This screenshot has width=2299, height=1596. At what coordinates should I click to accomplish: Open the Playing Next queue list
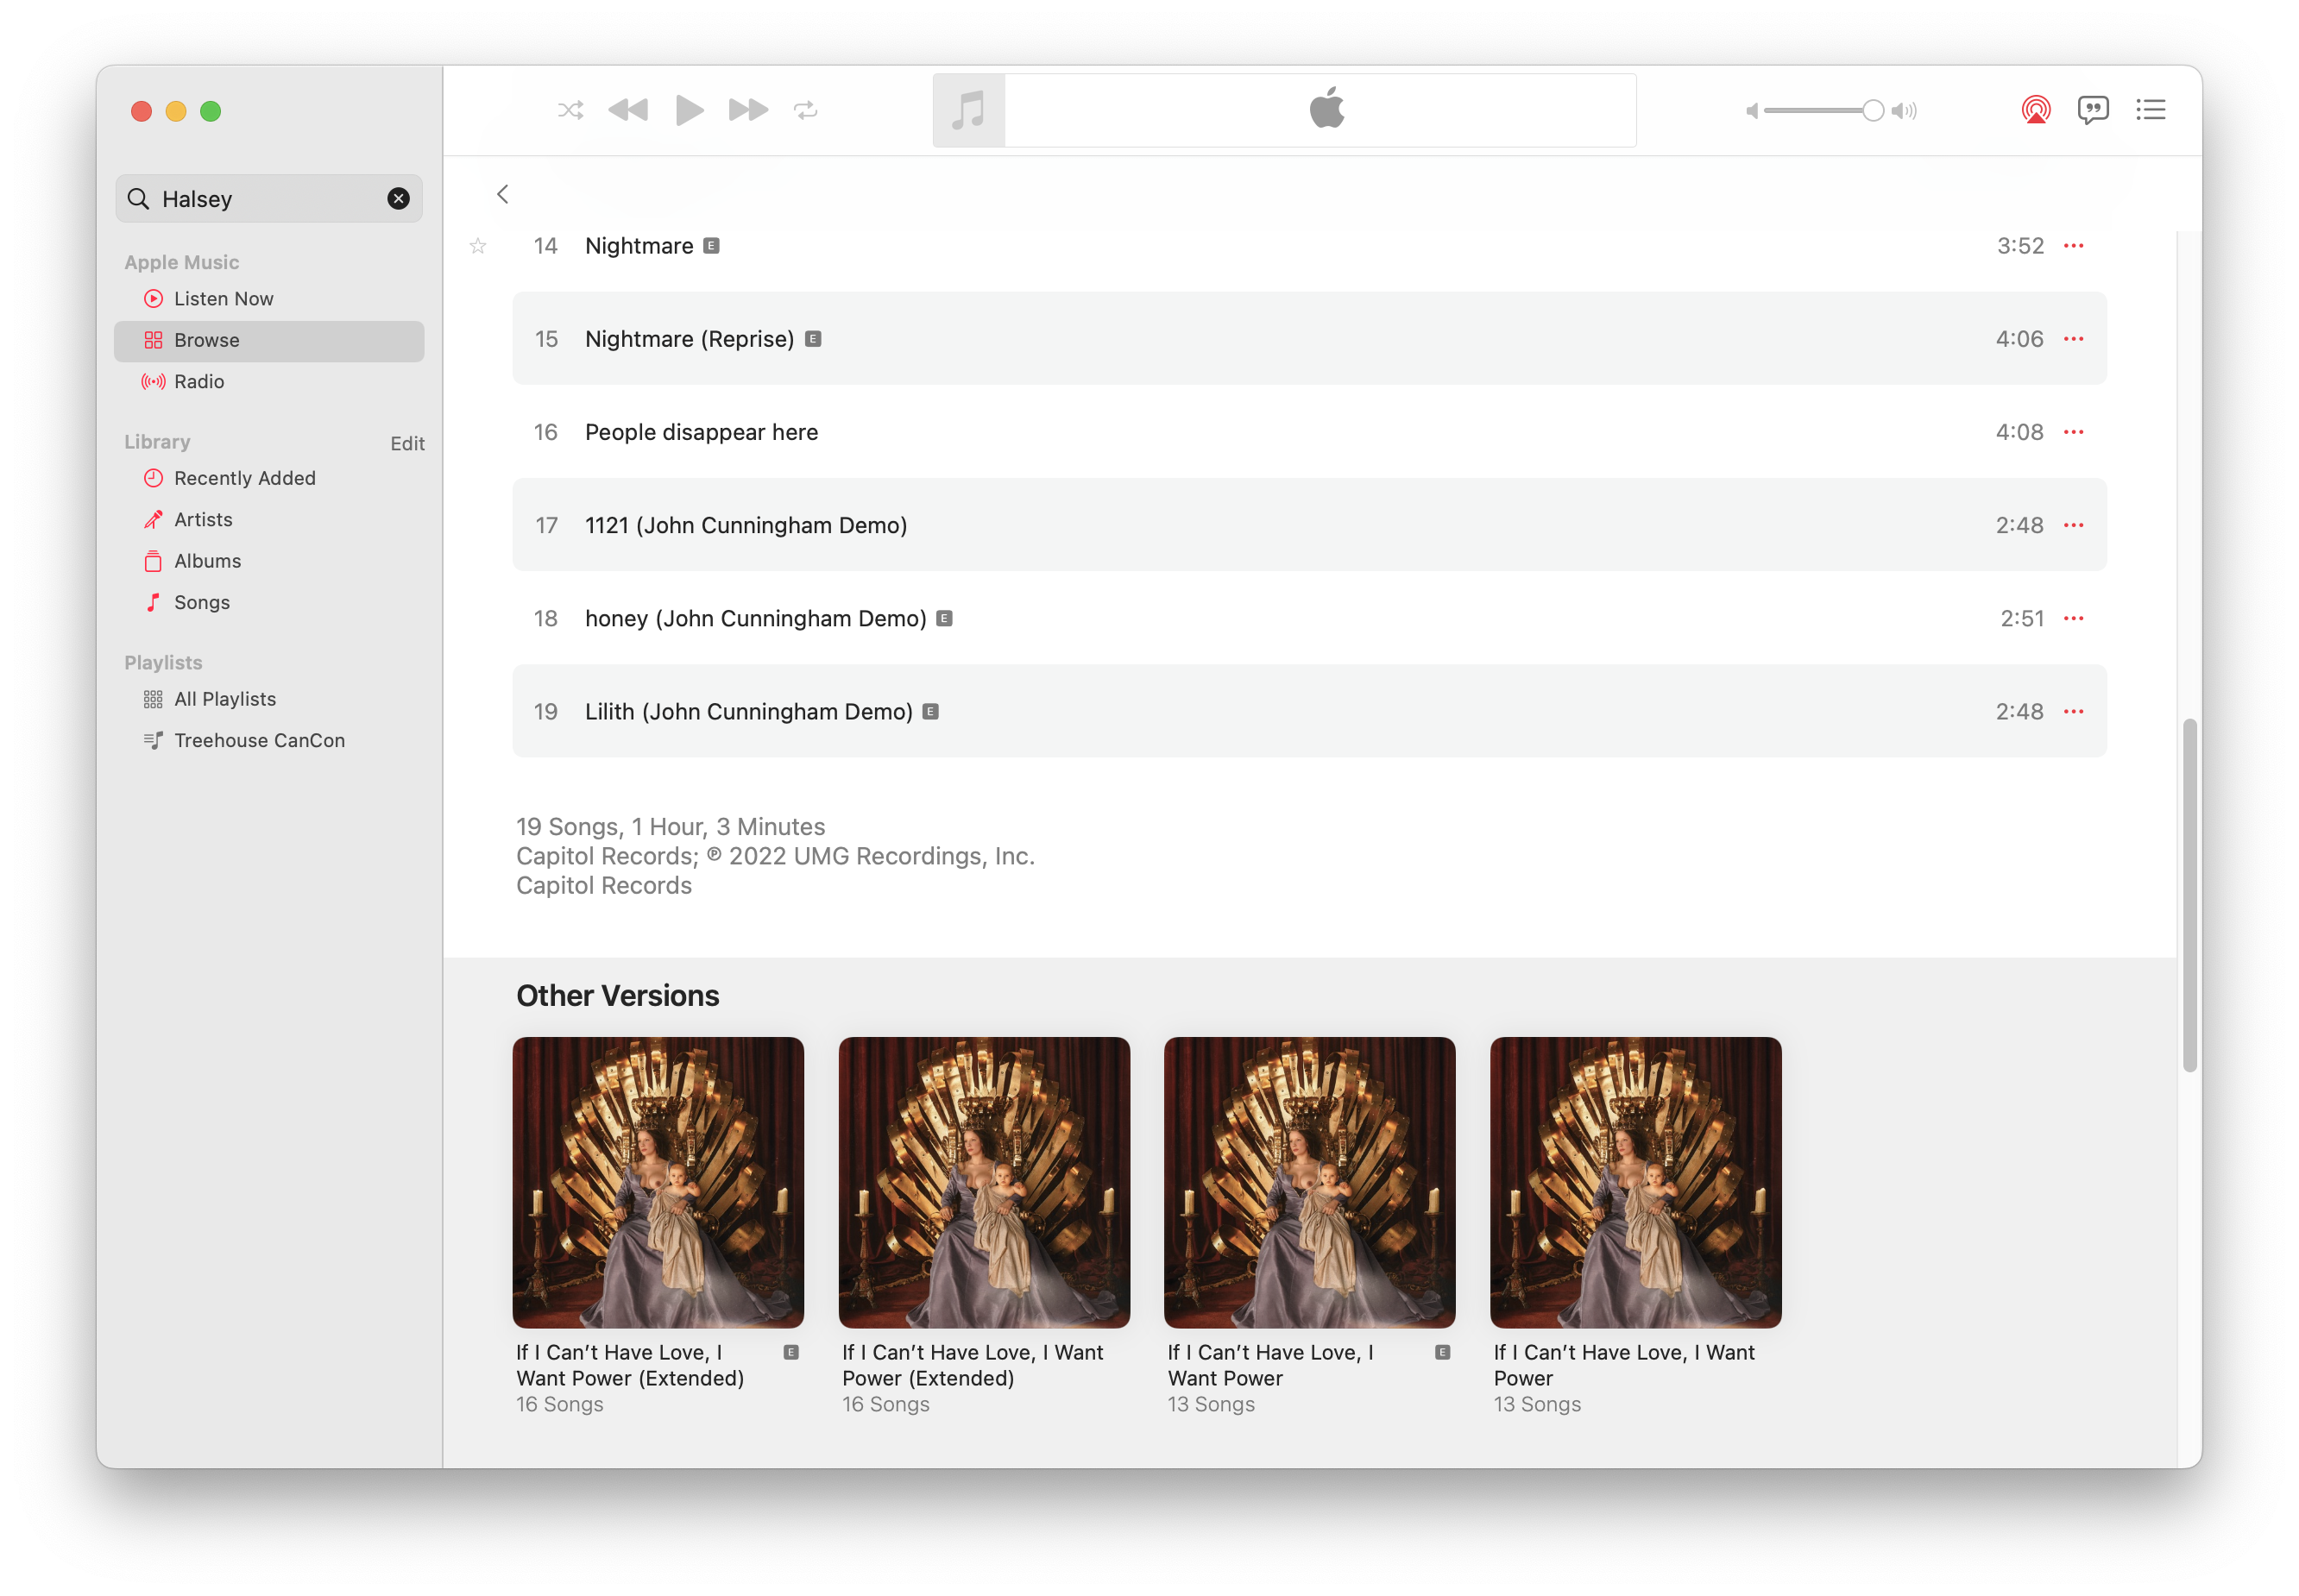pos(2150,110)
